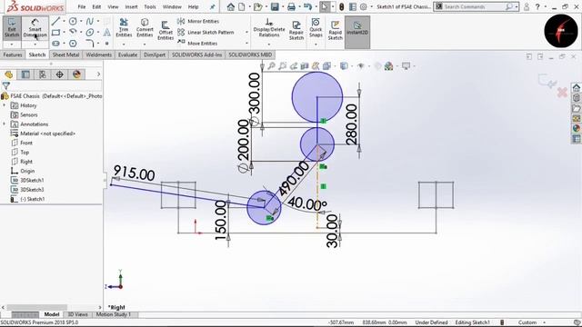Open the Insert menu
Image resolution: width=582 pixels, height=327 pixels.
point(131,6)
